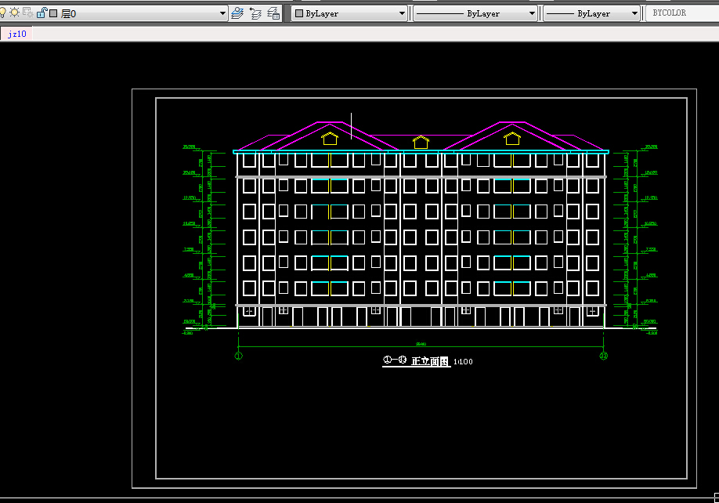The image size is (719, 503).
Task: Select the left grid axis bubble 1
Action: pos(238,356)
